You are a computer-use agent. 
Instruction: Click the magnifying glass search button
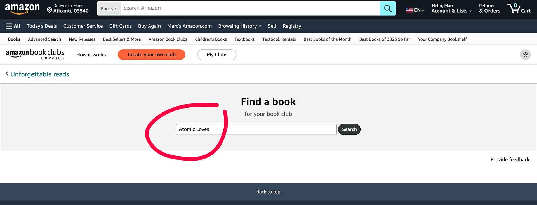coord(388,8)
